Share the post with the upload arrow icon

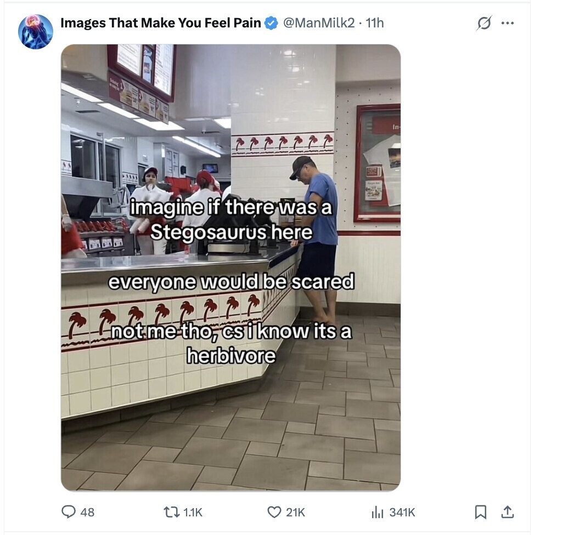[508, 512]
